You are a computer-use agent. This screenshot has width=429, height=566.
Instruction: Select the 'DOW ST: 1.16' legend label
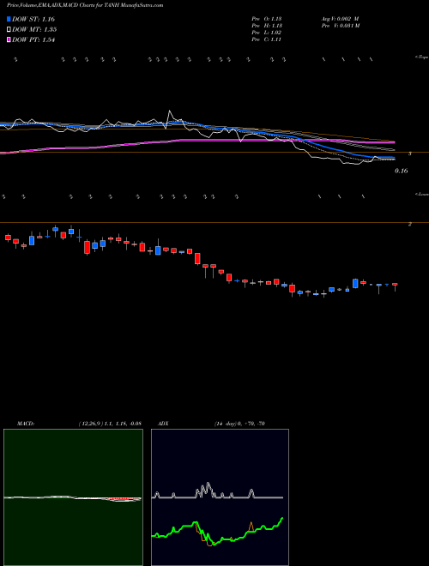(33, 19)
